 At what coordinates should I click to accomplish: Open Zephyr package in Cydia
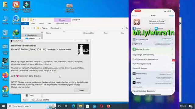(153, 83)
